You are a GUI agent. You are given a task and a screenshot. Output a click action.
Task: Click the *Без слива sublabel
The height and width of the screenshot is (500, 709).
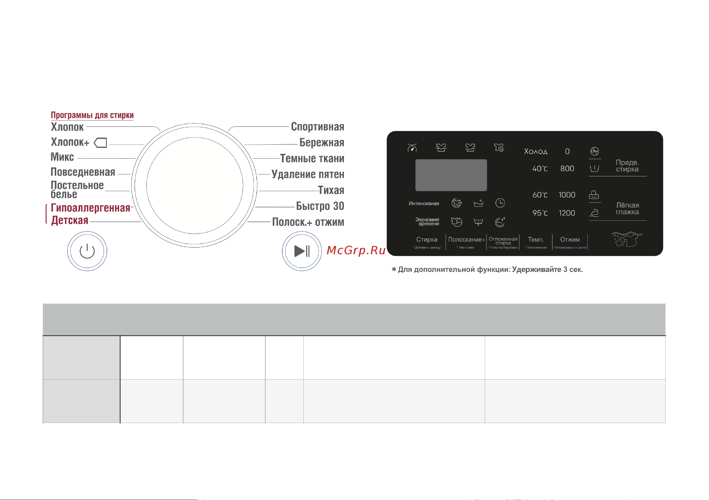pyautogui.click(x=465, y=247)
